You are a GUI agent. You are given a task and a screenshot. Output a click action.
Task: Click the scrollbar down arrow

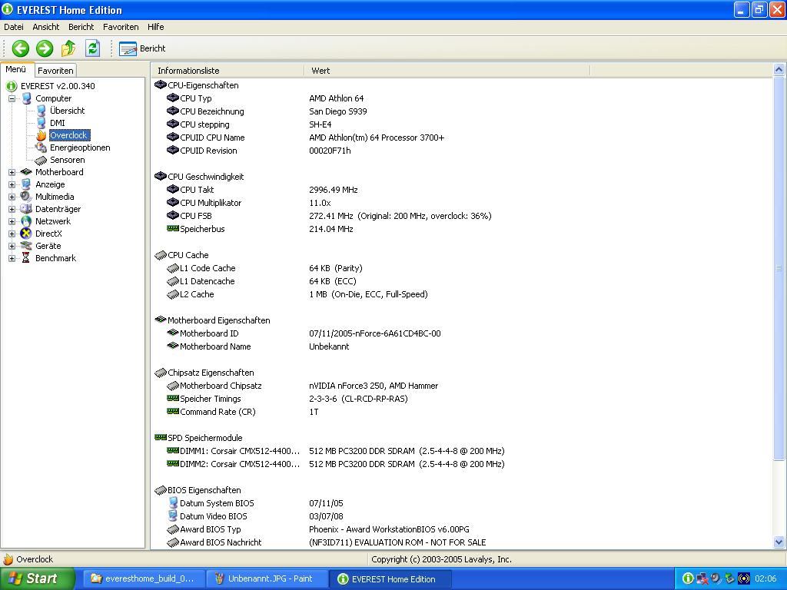pyautogui.click(x=779, y=542)
